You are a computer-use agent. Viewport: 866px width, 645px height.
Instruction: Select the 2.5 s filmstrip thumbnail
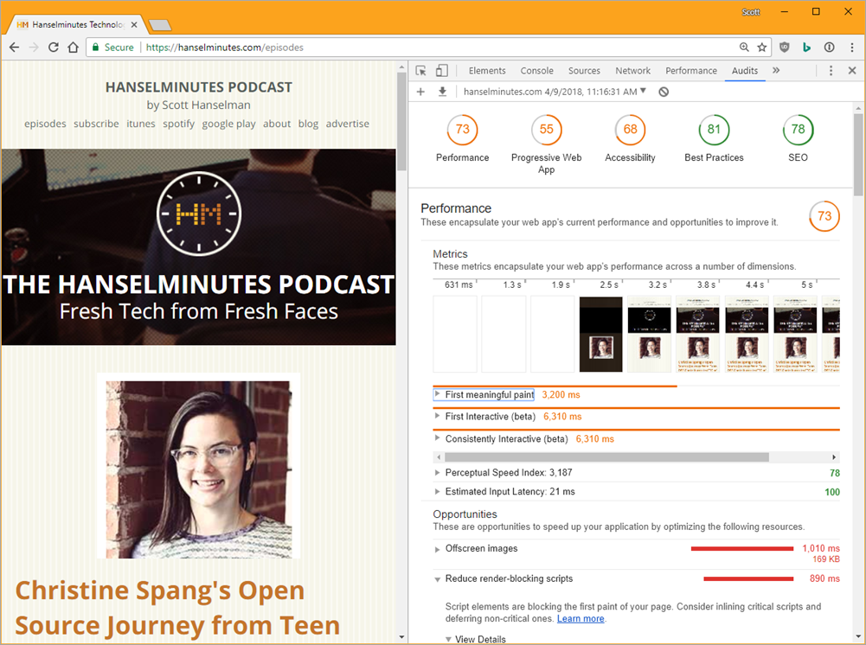click(x=601, y=334)
